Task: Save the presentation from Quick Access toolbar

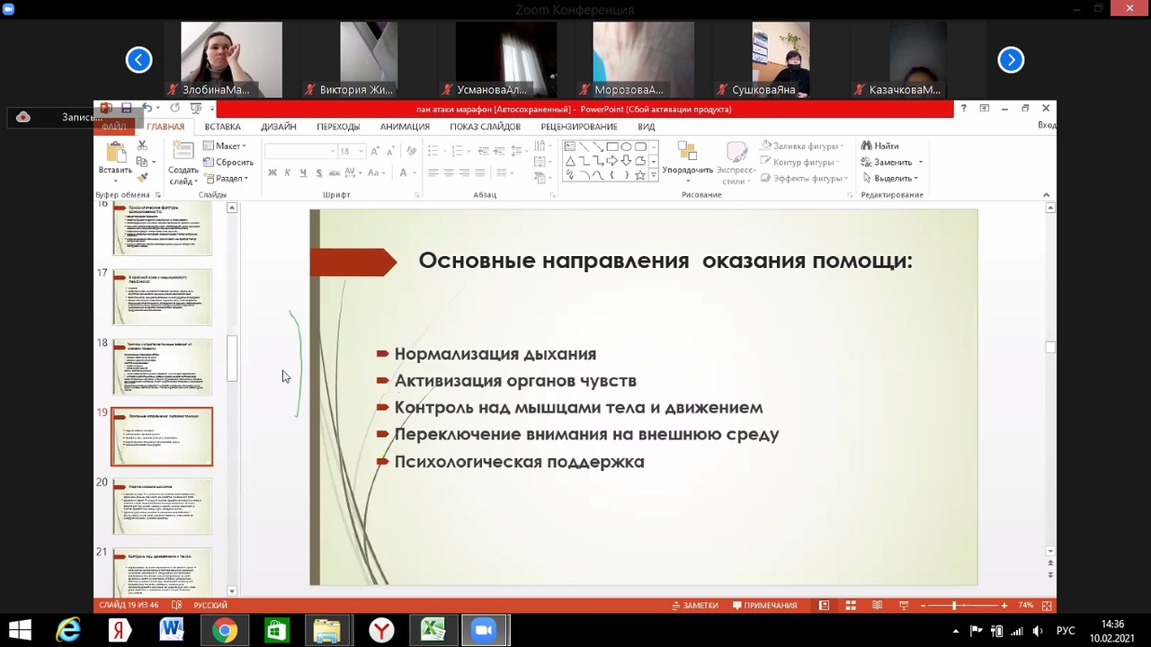Action: pos(127,109)
